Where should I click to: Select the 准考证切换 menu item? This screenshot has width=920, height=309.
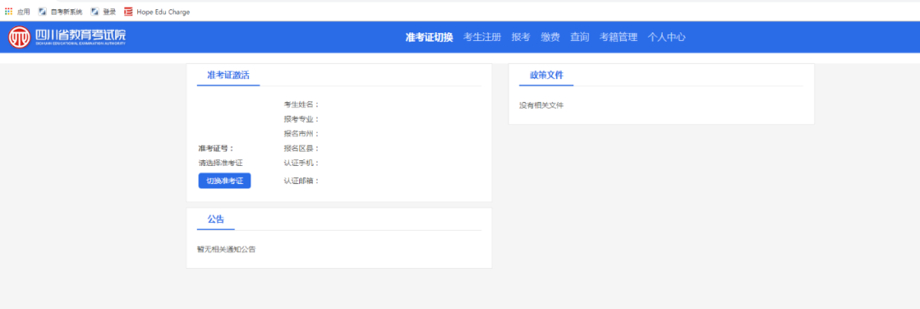pos(428,37)
